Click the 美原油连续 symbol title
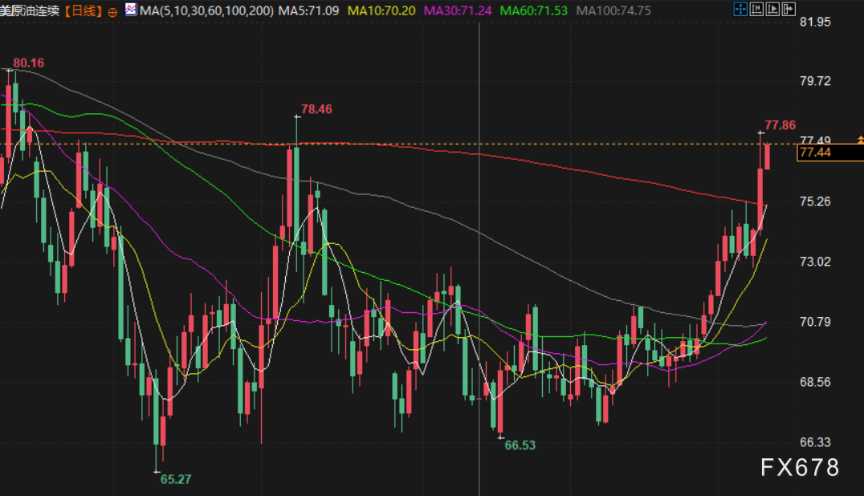The height and width of the screenshot is (496, 864). pyautogui.click(x=30, y=10)
